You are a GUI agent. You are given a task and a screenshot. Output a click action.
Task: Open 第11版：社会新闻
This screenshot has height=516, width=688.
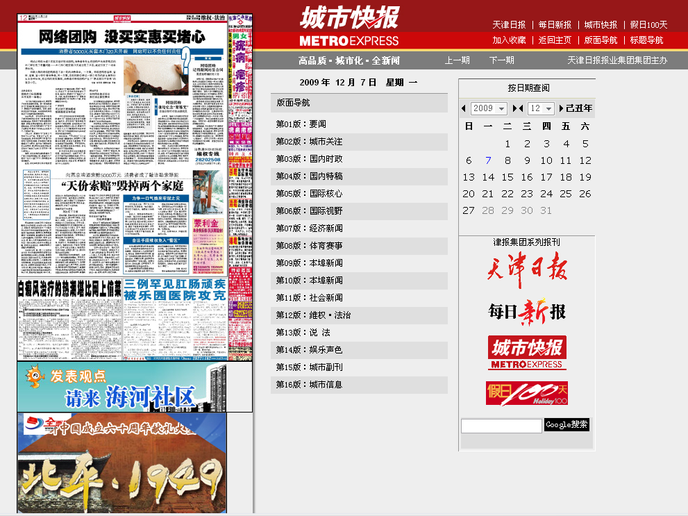point(309,297)
